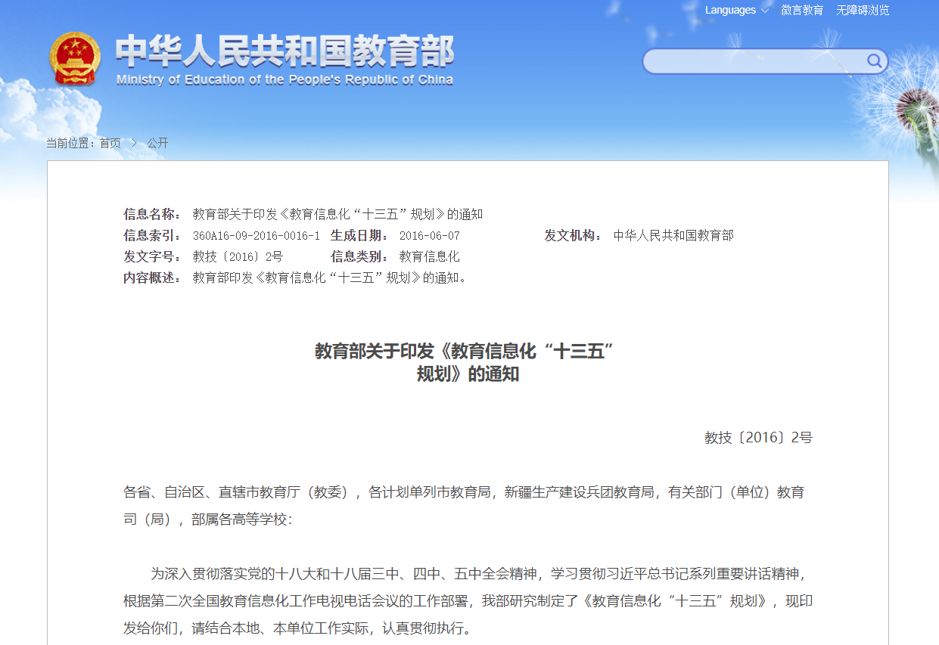Click the search magnifier icon

(x=874, y=60)
